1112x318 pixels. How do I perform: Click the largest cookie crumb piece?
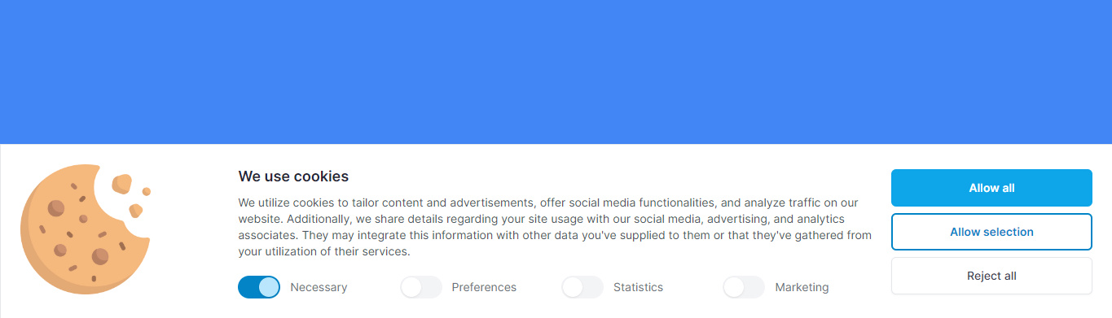click(122, 183)
